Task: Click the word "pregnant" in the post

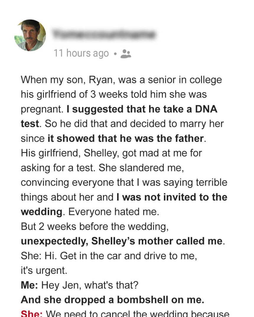Action: 41,109
